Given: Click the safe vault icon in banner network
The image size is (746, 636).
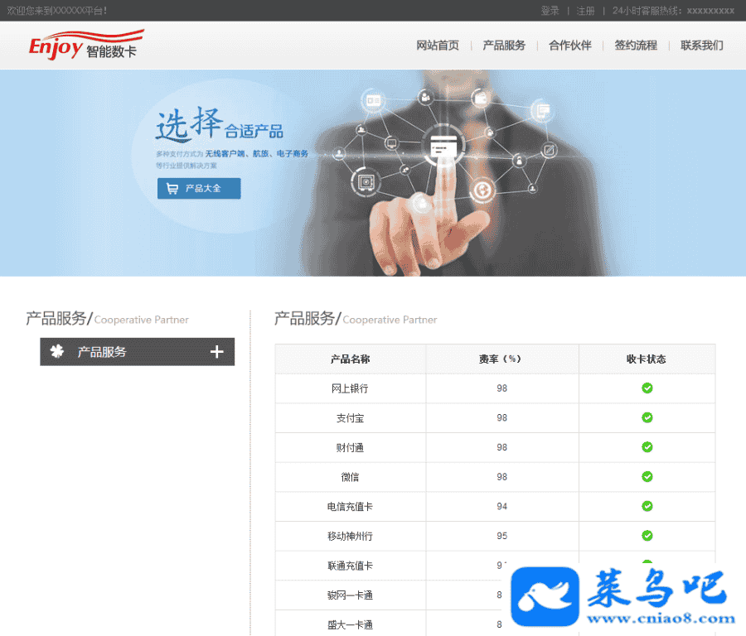Looking at the screenshot, I should pyautogui.click(x=366, y=182).
